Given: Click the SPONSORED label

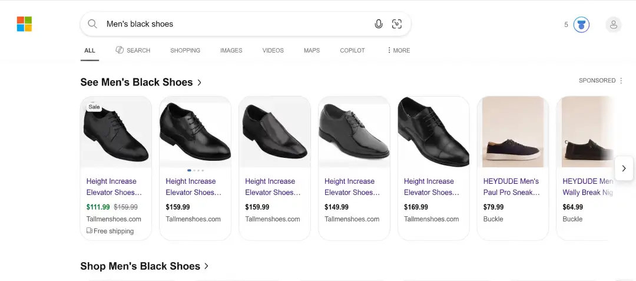Looking at the screenshot, I should click(597, 81).
